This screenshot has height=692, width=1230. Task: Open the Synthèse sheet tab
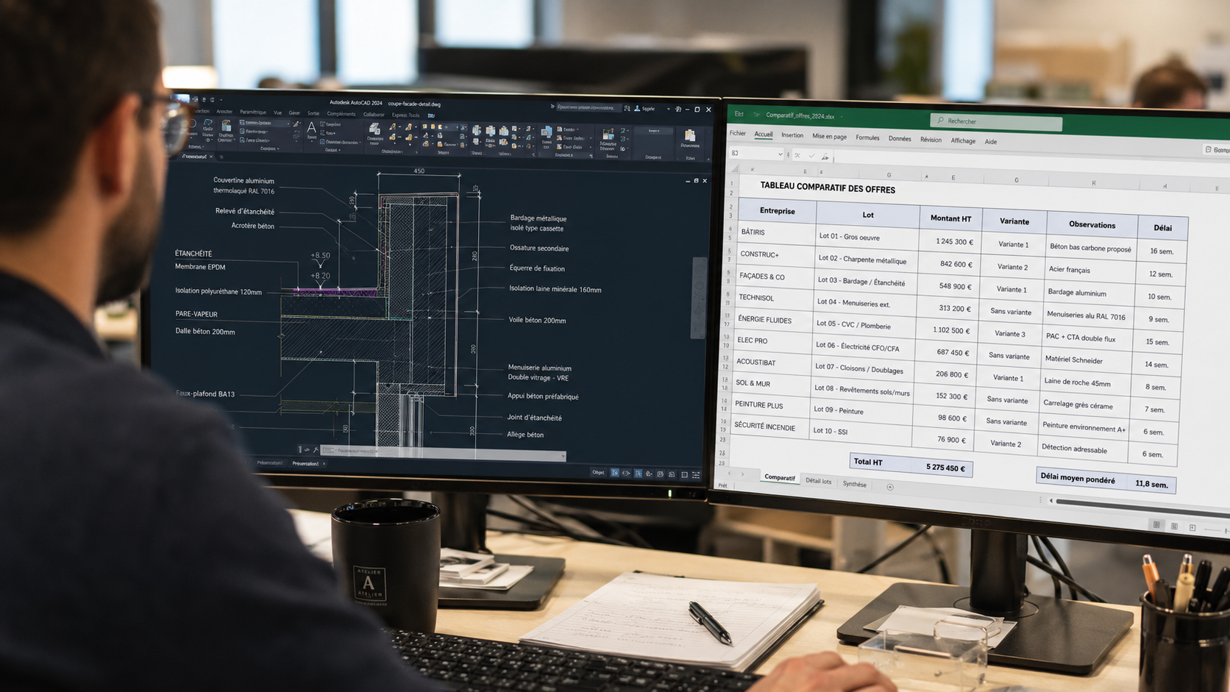point(855,484)
